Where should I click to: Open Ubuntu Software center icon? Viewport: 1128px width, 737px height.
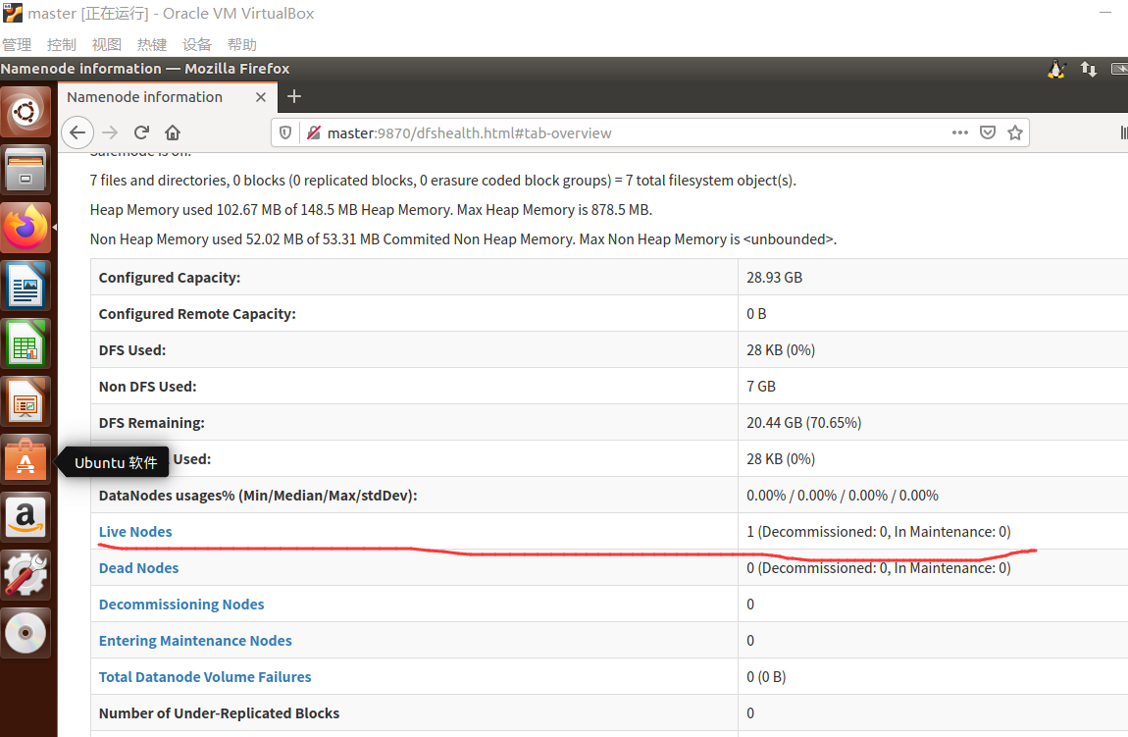26,459
